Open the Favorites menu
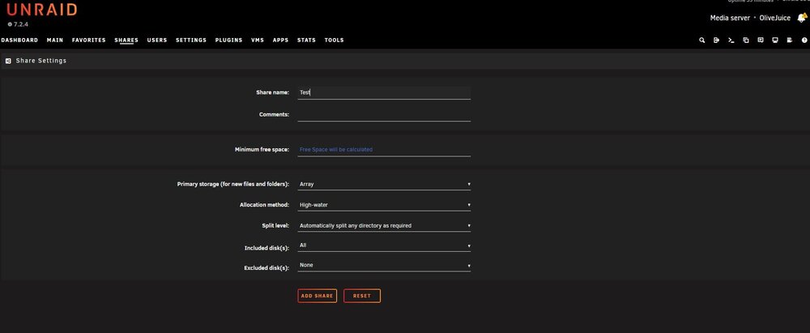 pos(89,41)
